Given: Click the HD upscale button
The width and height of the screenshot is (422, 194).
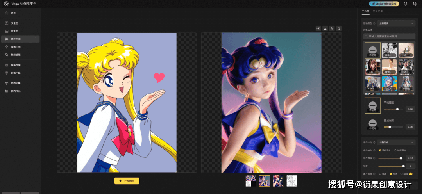Looking at the screenshot, I should (x=318, y=28).
